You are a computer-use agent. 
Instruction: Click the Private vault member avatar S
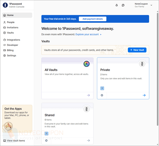click(x=102, y=88)
